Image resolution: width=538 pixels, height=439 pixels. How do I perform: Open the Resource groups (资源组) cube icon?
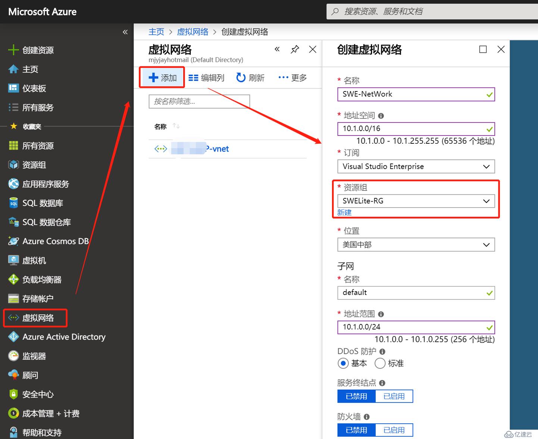(13, 165)
